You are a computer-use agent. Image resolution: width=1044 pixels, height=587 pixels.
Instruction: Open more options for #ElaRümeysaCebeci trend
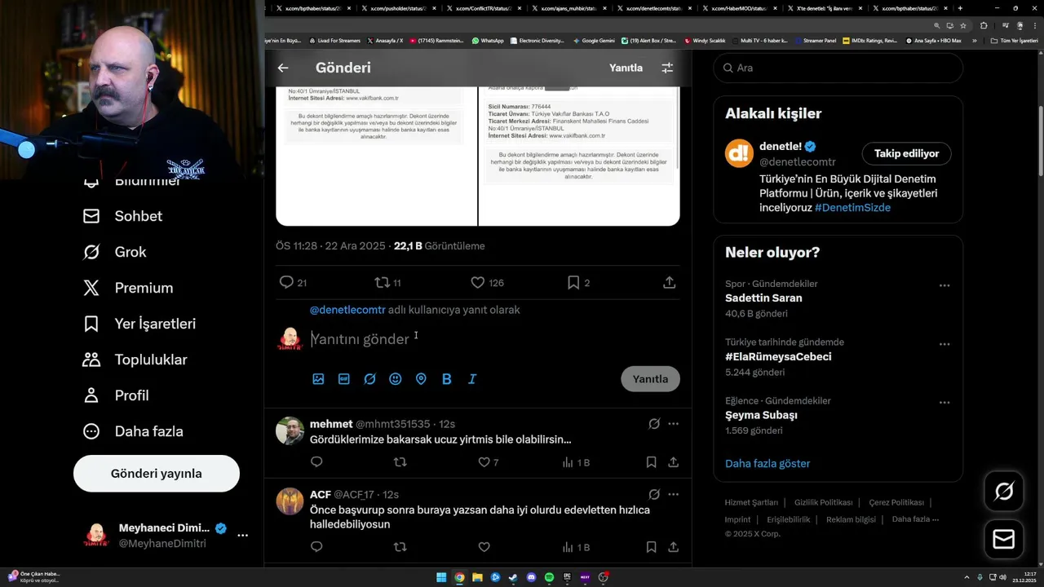tap(944, 344)
